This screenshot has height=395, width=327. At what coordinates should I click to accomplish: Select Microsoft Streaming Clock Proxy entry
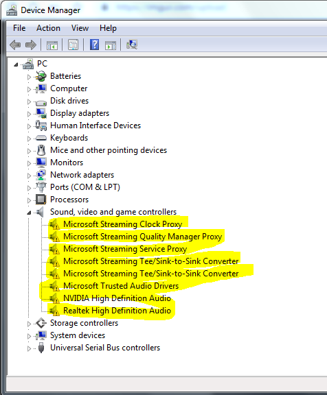point(122,224)
